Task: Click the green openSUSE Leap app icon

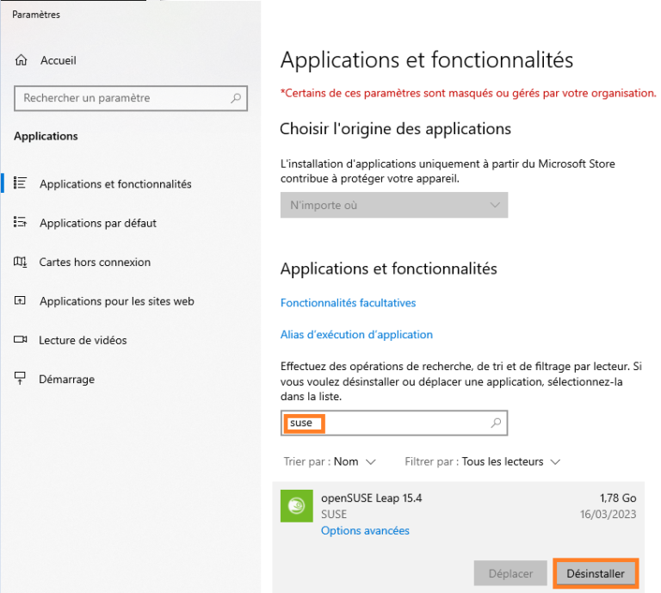Action: pos(297,505)
